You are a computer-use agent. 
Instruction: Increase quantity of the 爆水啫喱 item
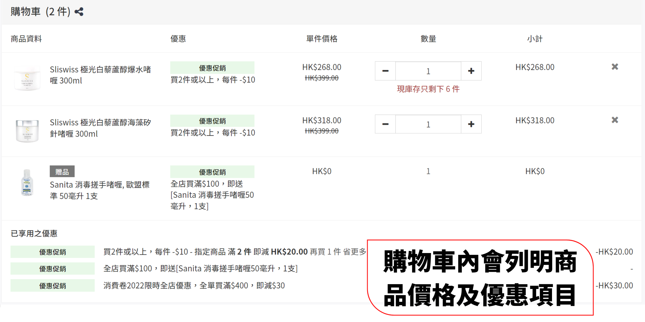pyautogui.click(x=471, y=71)
